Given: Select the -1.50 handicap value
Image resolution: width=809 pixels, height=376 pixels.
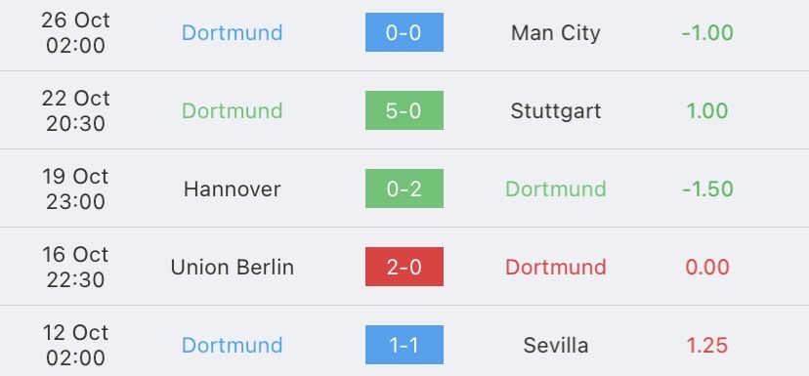Looking at the screenshot, I should pyautogui.click(x=707, y=189).
